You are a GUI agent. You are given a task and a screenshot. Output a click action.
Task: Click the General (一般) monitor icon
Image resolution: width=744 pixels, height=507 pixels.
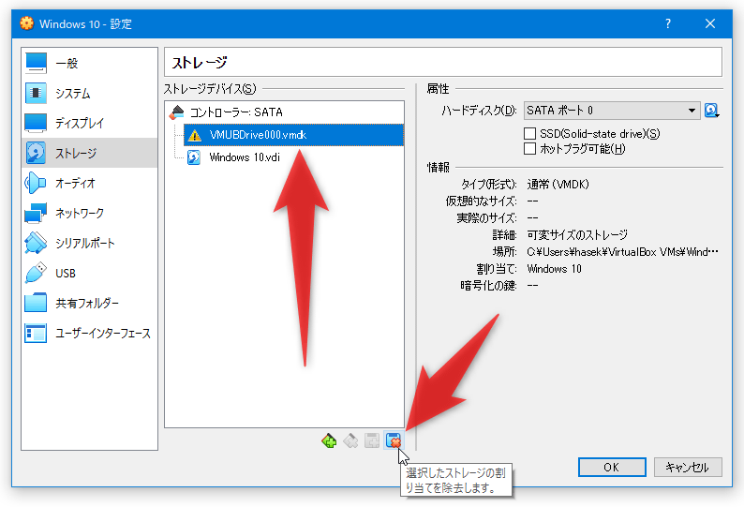point(36,63)
